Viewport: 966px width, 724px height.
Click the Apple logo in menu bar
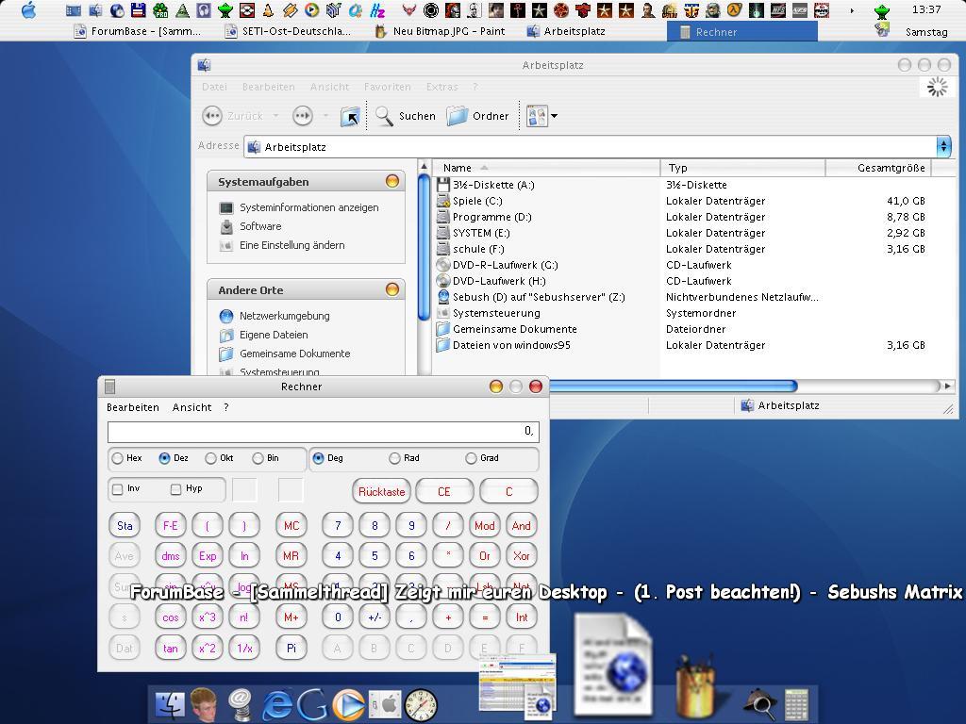pyautogui.click(x=28, y=10)
